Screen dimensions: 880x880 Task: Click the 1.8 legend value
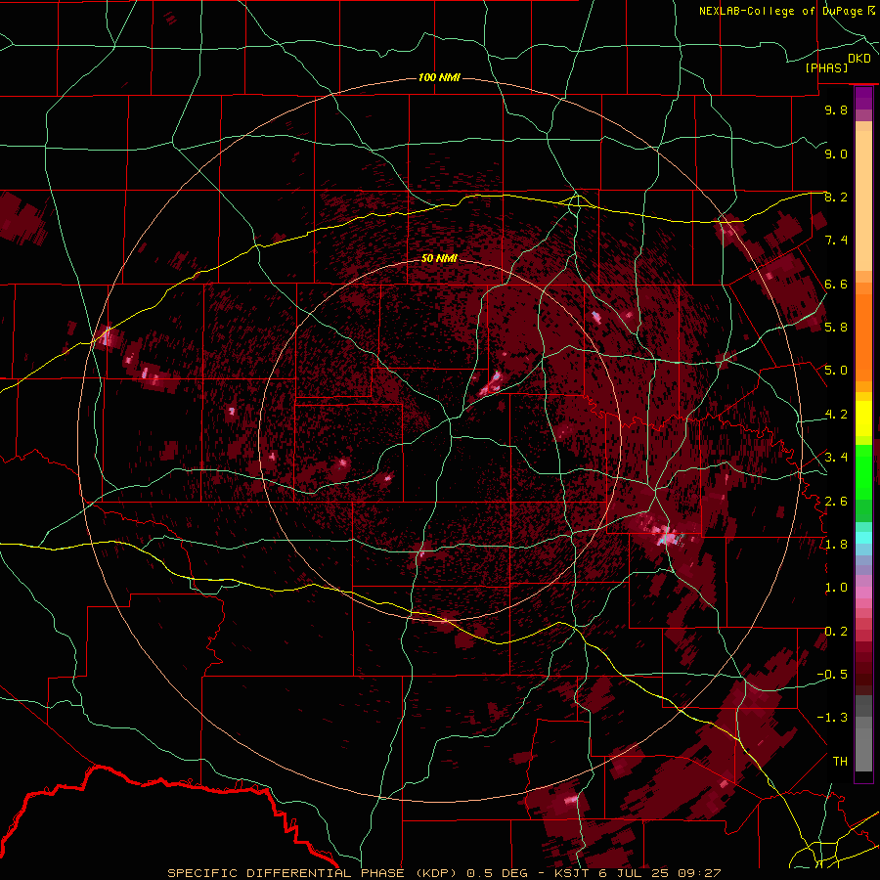(836, 545)
